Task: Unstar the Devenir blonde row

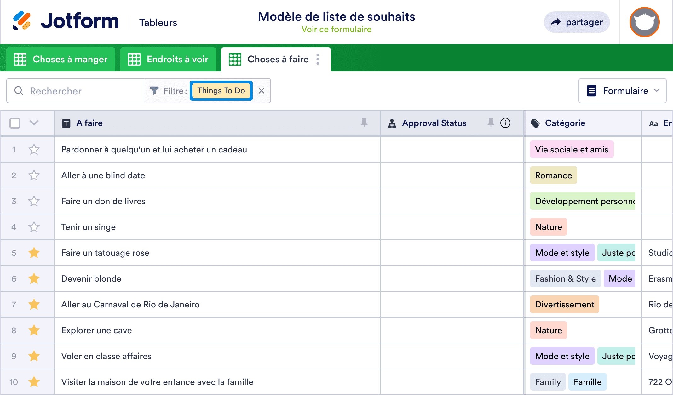Action: pos(34,278)
